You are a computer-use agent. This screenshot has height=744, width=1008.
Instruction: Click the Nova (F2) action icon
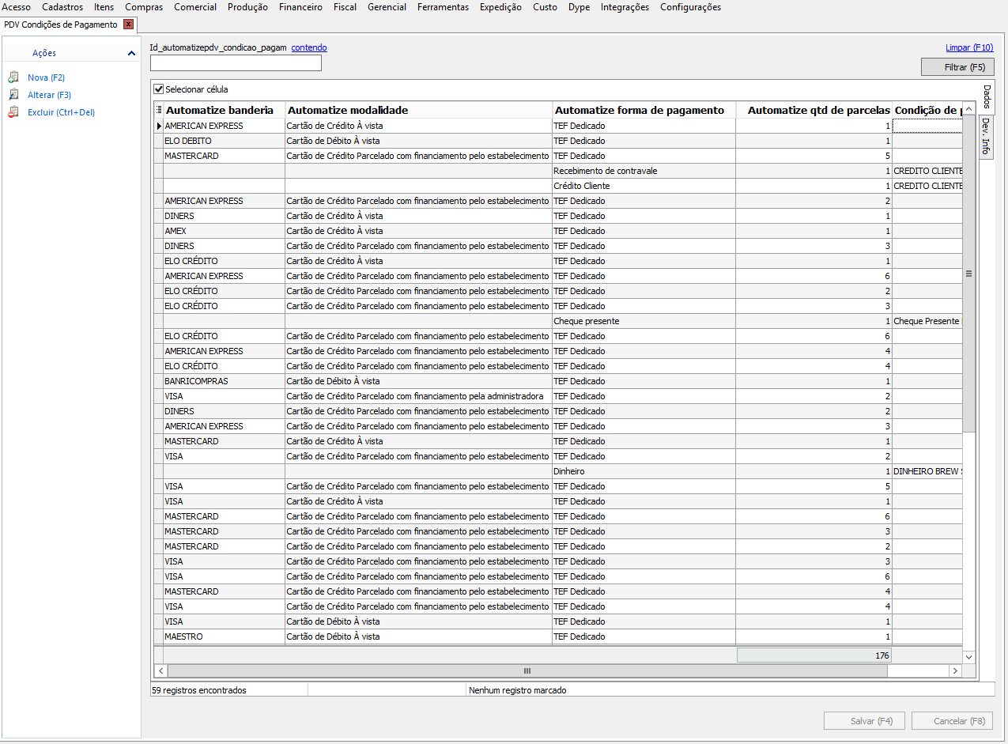13,77
